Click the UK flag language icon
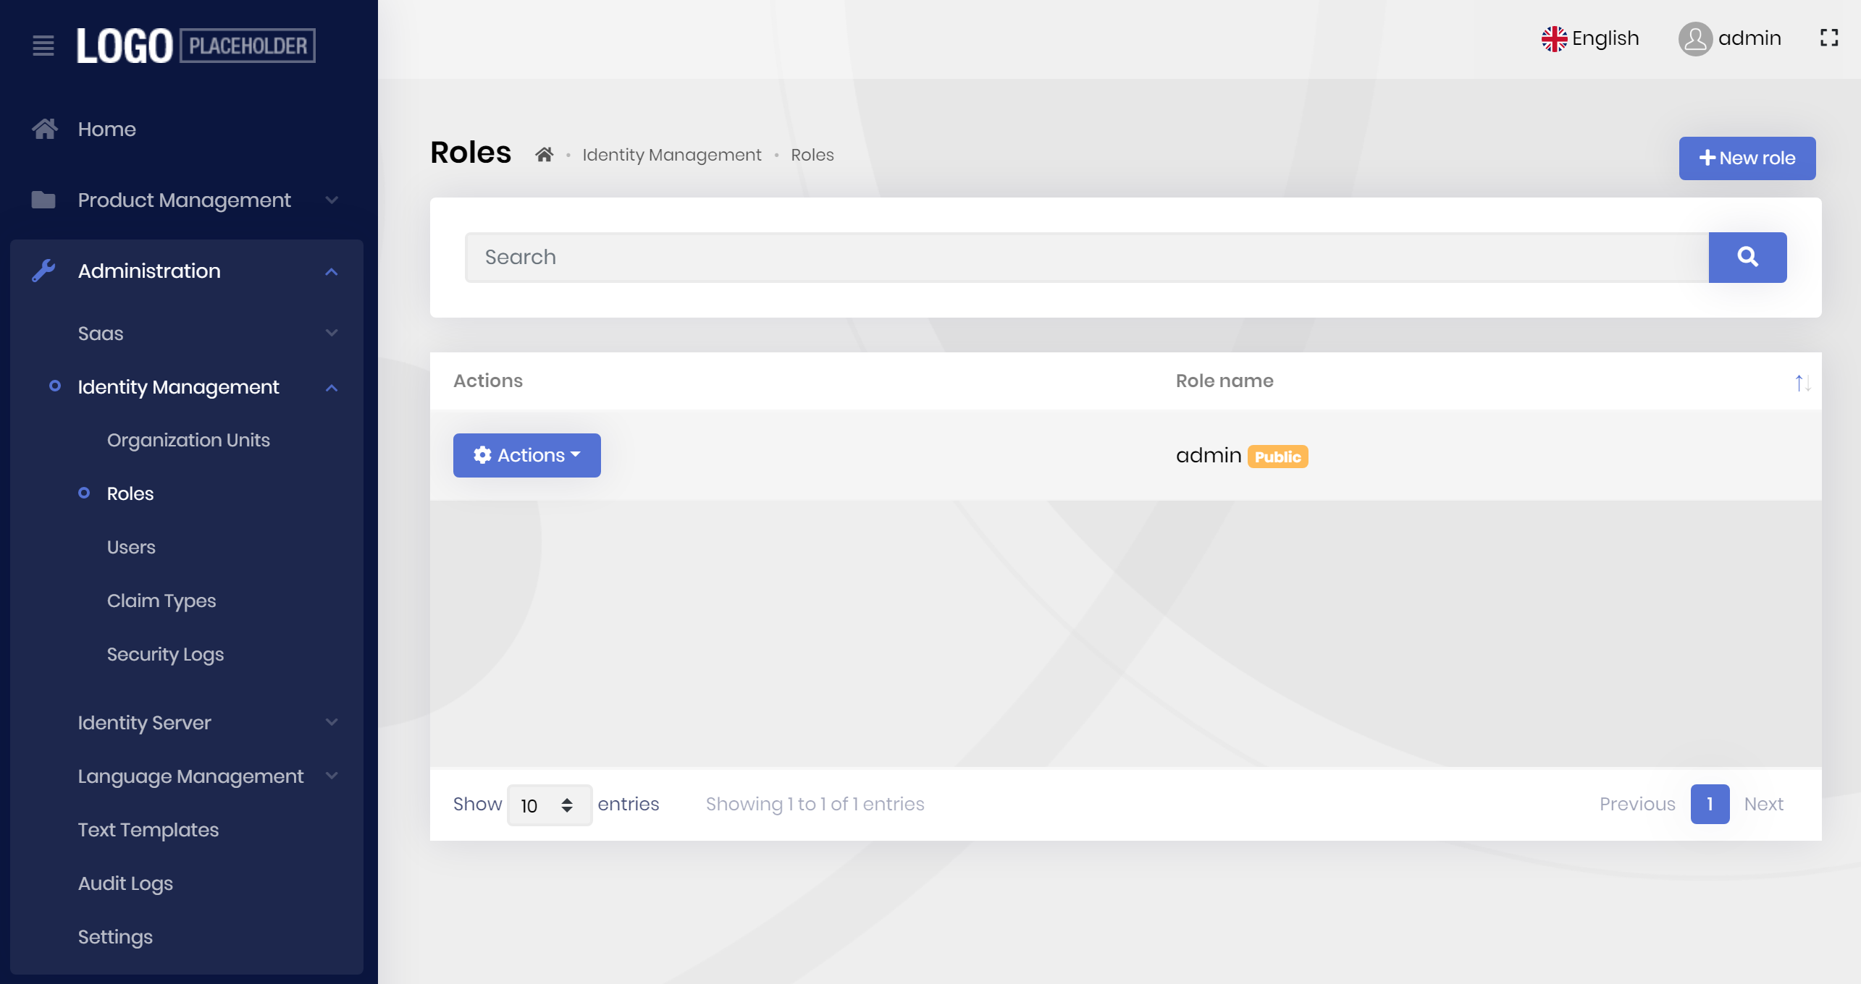Viewport: 1861px width, 984px height. (1554, 38)
